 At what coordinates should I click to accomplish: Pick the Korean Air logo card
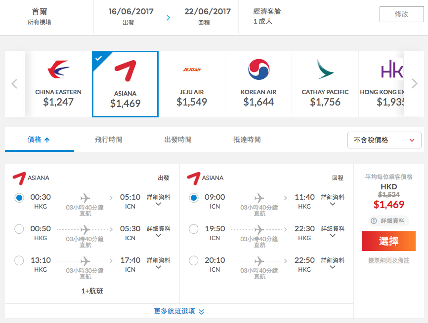pyautogui.click(x=258, y=84)
